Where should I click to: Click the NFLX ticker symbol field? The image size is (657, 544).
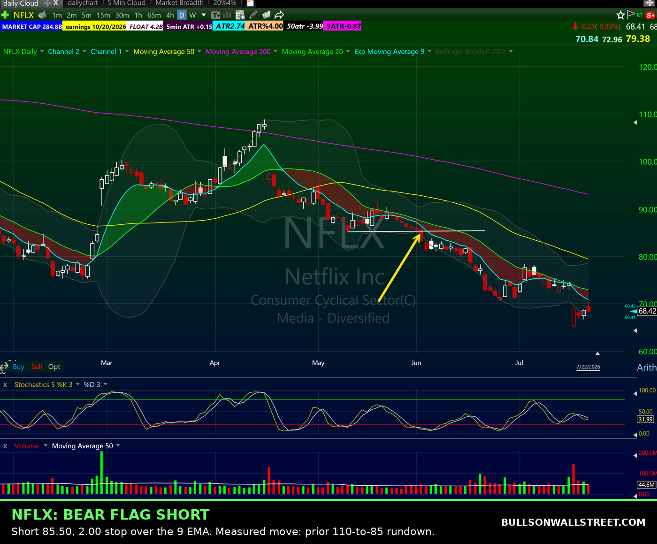pyautogui.click(x=23, y=15)
